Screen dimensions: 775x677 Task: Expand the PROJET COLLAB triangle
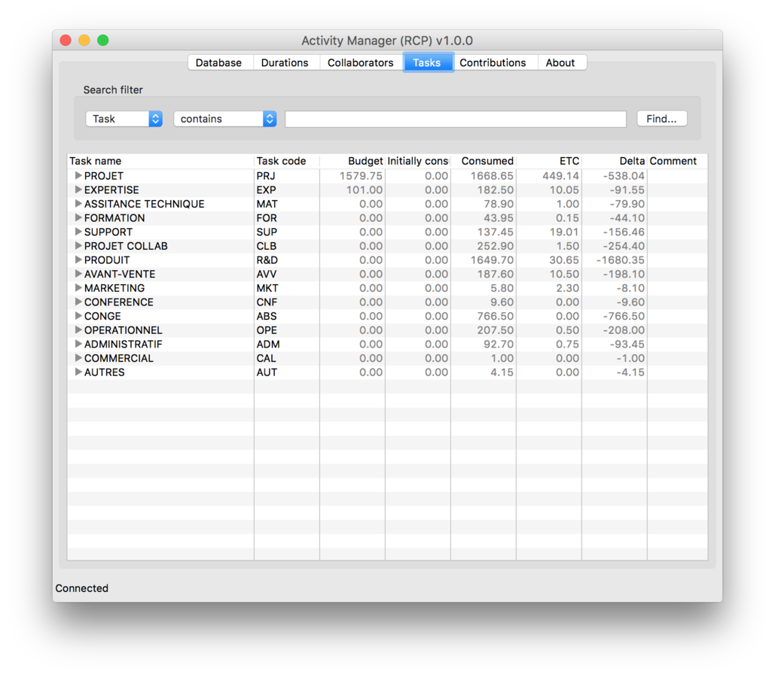click(x=78, y=245)
